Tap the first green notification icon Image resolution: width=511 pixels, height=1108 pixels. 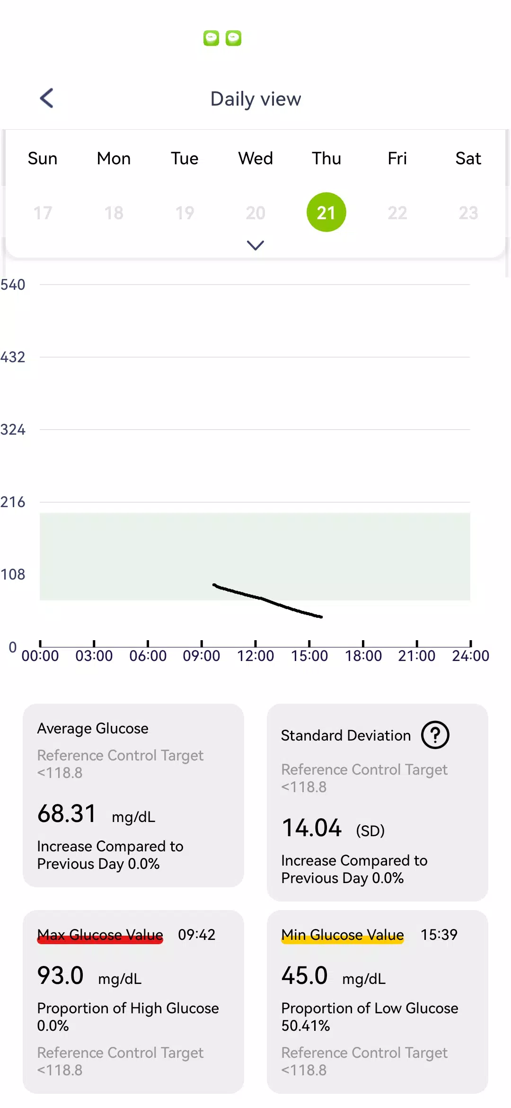point(211,38)
